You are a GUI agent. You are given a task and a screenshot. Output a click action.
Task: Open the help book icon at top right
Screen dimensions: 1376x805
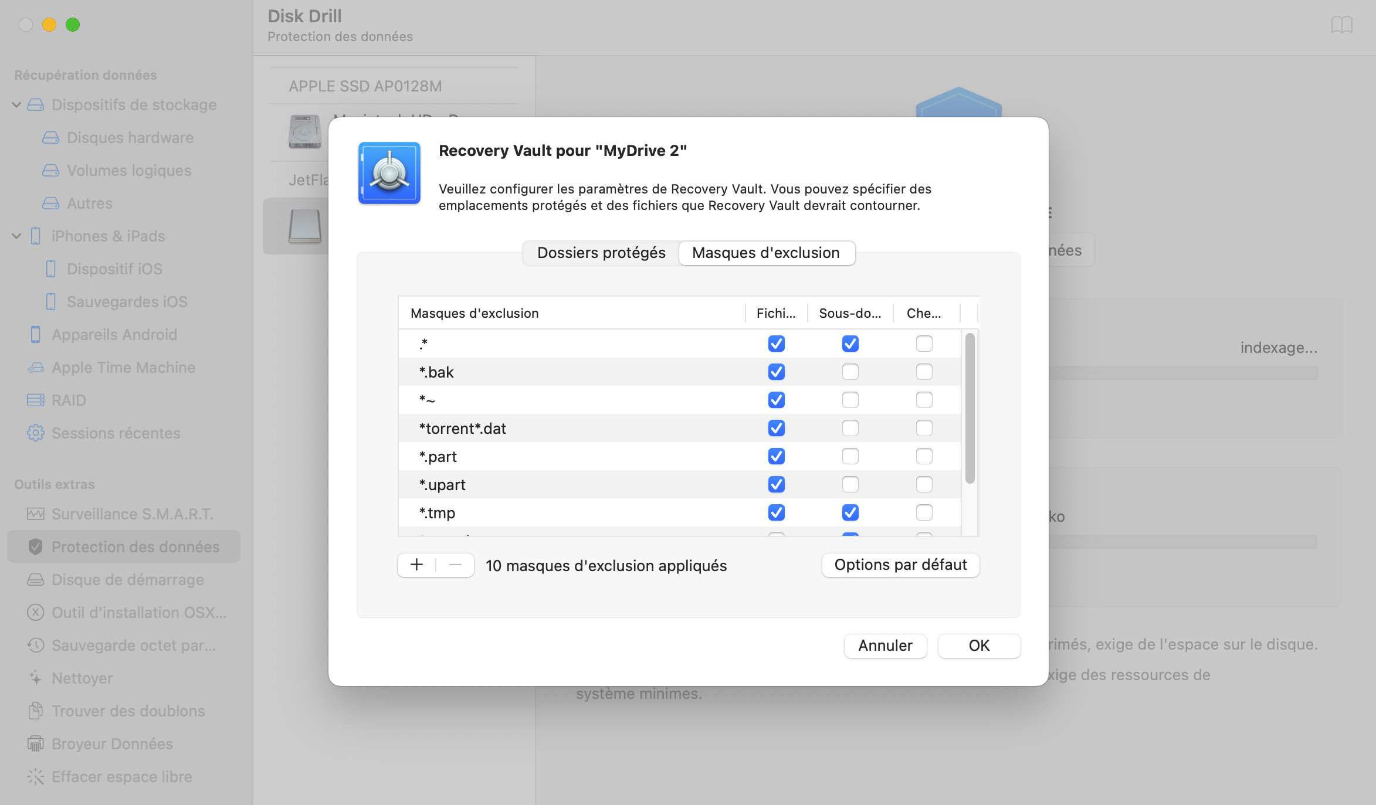pyautogui.click(x=1342, y=25)
